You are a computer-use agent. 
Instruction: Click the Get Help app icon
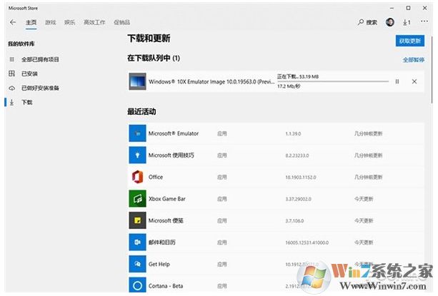tap(137, 264)
